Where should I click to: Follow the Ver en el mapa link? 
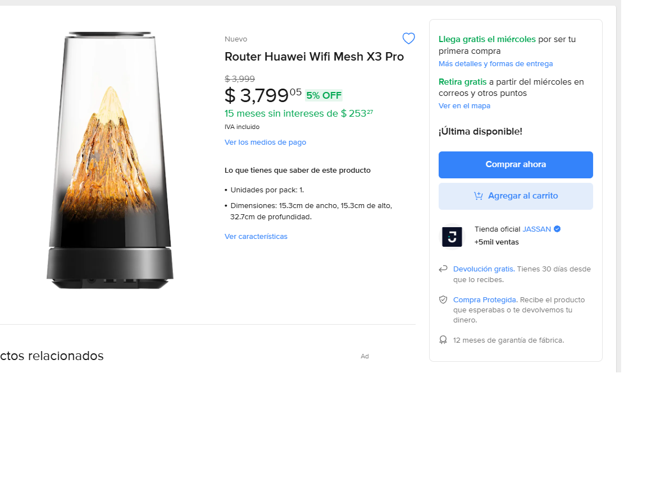coord(464,106)
